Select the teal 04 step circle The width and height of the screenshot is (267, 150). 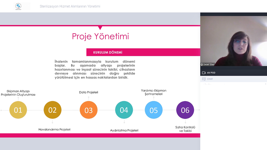coord(124,110)
